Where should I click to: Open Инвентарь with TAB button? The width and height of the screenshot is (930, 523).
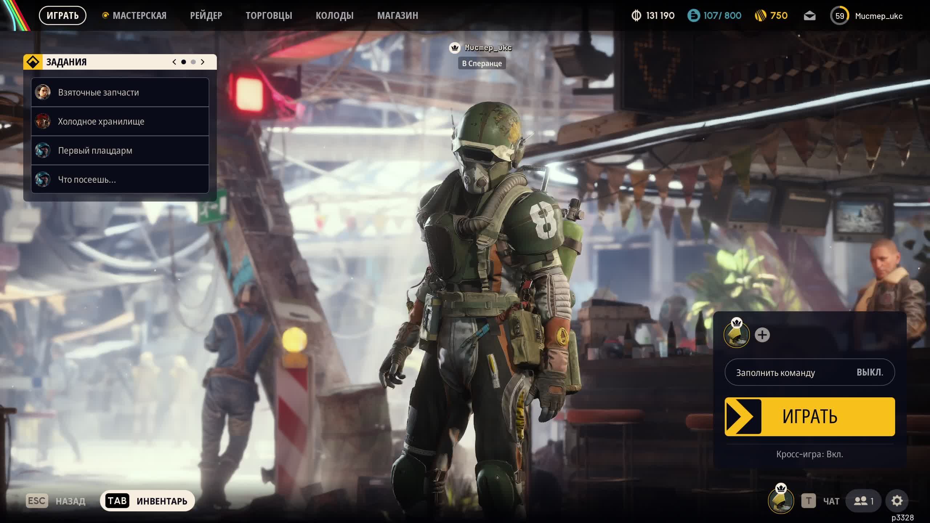[147, 501]
